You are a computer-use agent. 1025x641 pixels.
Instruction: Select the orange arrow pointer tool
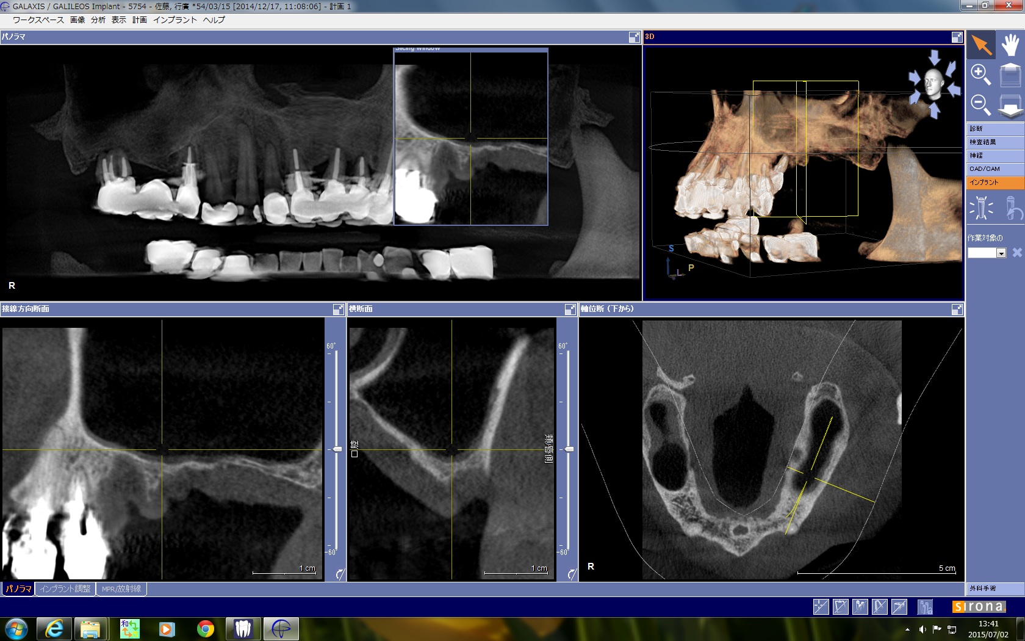[981, 45]
